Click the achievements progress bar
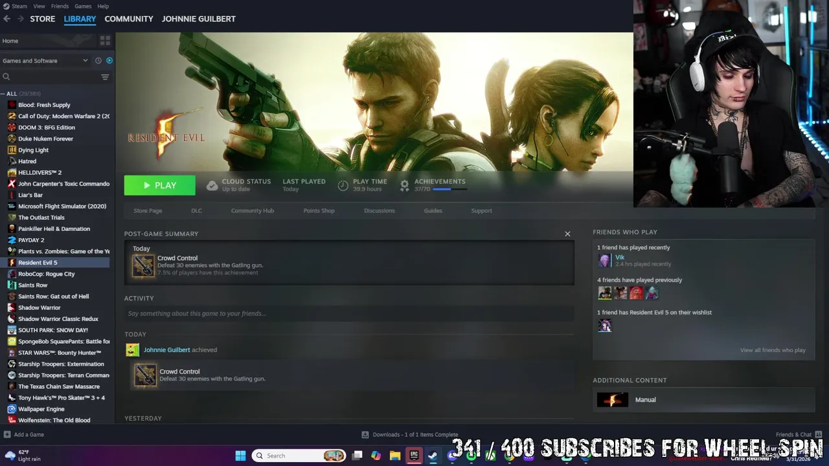The height and width of the screenshot is (466, 829). click(449, 189)
